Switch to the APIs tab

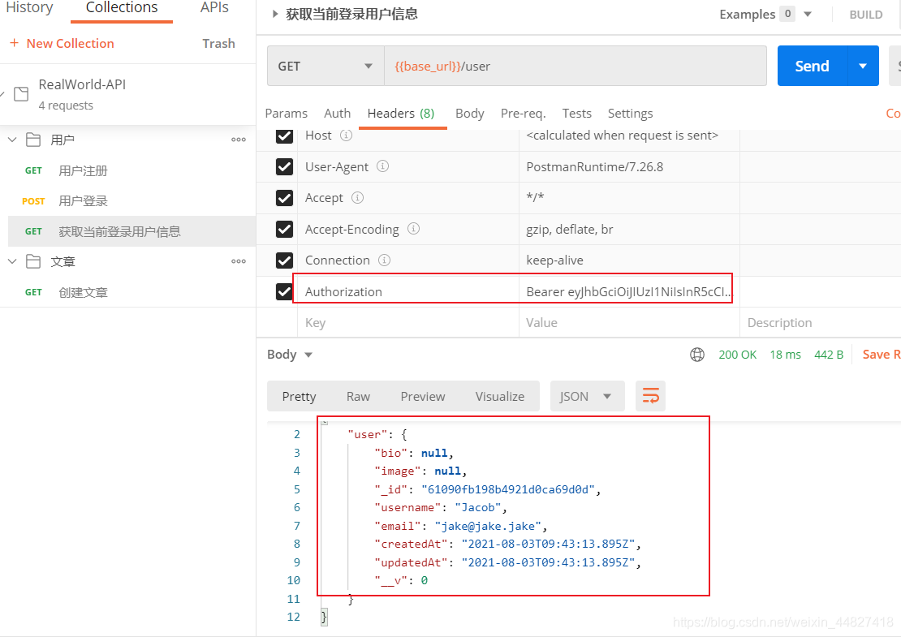click(214, 7)
